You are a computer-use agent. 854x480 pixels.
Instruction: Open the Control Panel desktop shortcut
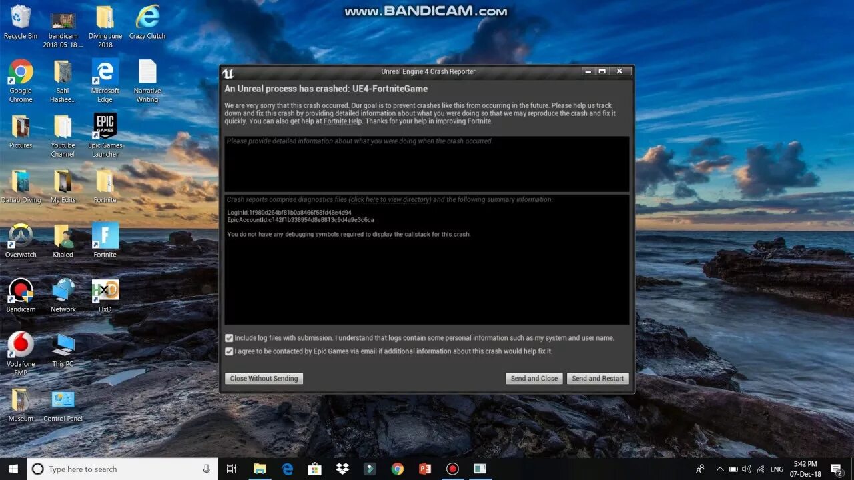pyautogui.click(x=63, y=405)
